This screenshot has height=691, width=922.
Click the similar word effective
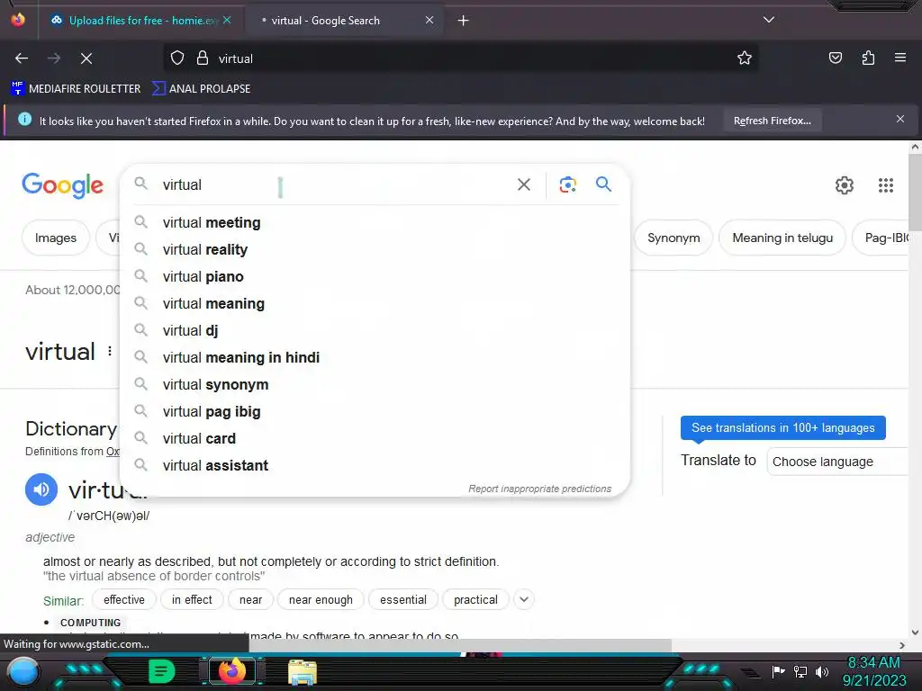coord(124,600)
